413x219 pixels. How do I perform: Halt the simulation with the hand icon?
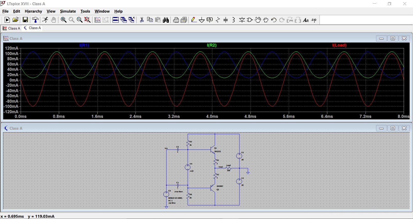click(x=53, y=20)
